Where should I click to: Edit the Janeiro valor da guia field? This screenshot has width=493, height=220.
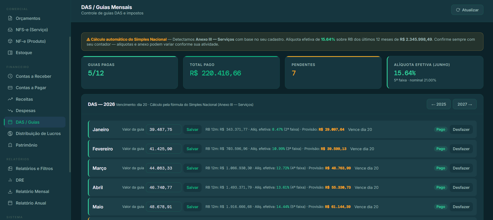[164, 129]
